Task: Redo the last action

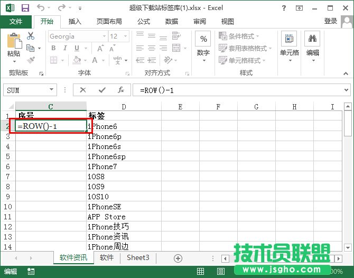Action: [x=61, y=8]
